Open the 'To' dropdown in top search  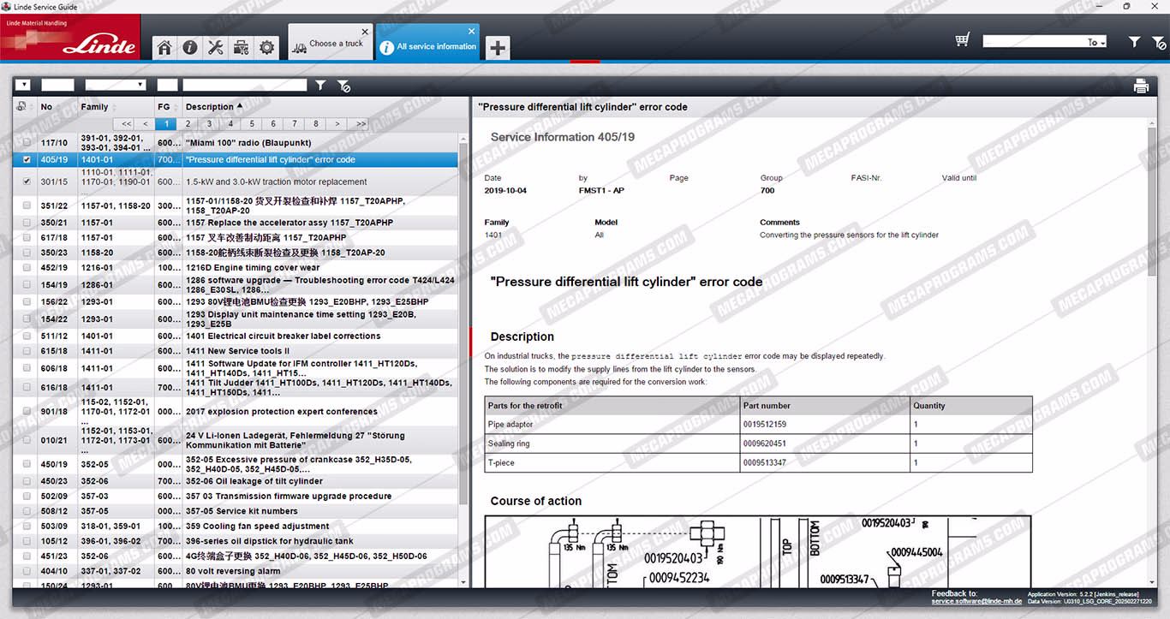(x=1096, y=42)
